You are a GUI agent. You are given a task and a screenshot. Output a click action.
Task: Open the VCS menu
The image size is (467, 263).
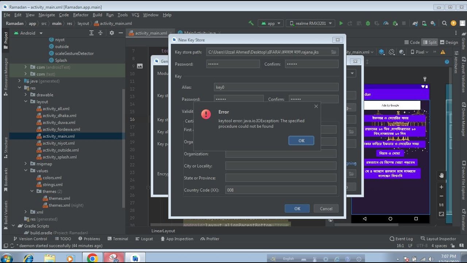pyautogui.click(x=135, y=15)
